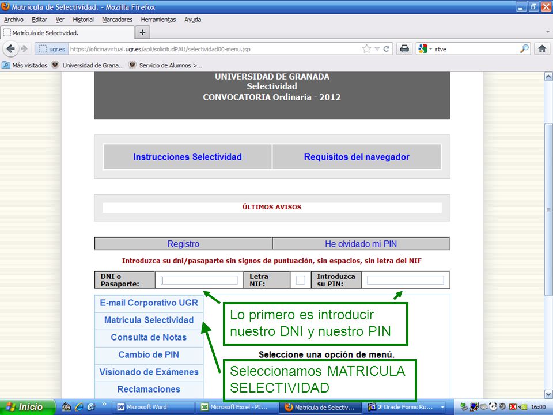Viewport: 553px width, 415px height.
Task: Click the panda icon in system tray
Action: (493, 407)
